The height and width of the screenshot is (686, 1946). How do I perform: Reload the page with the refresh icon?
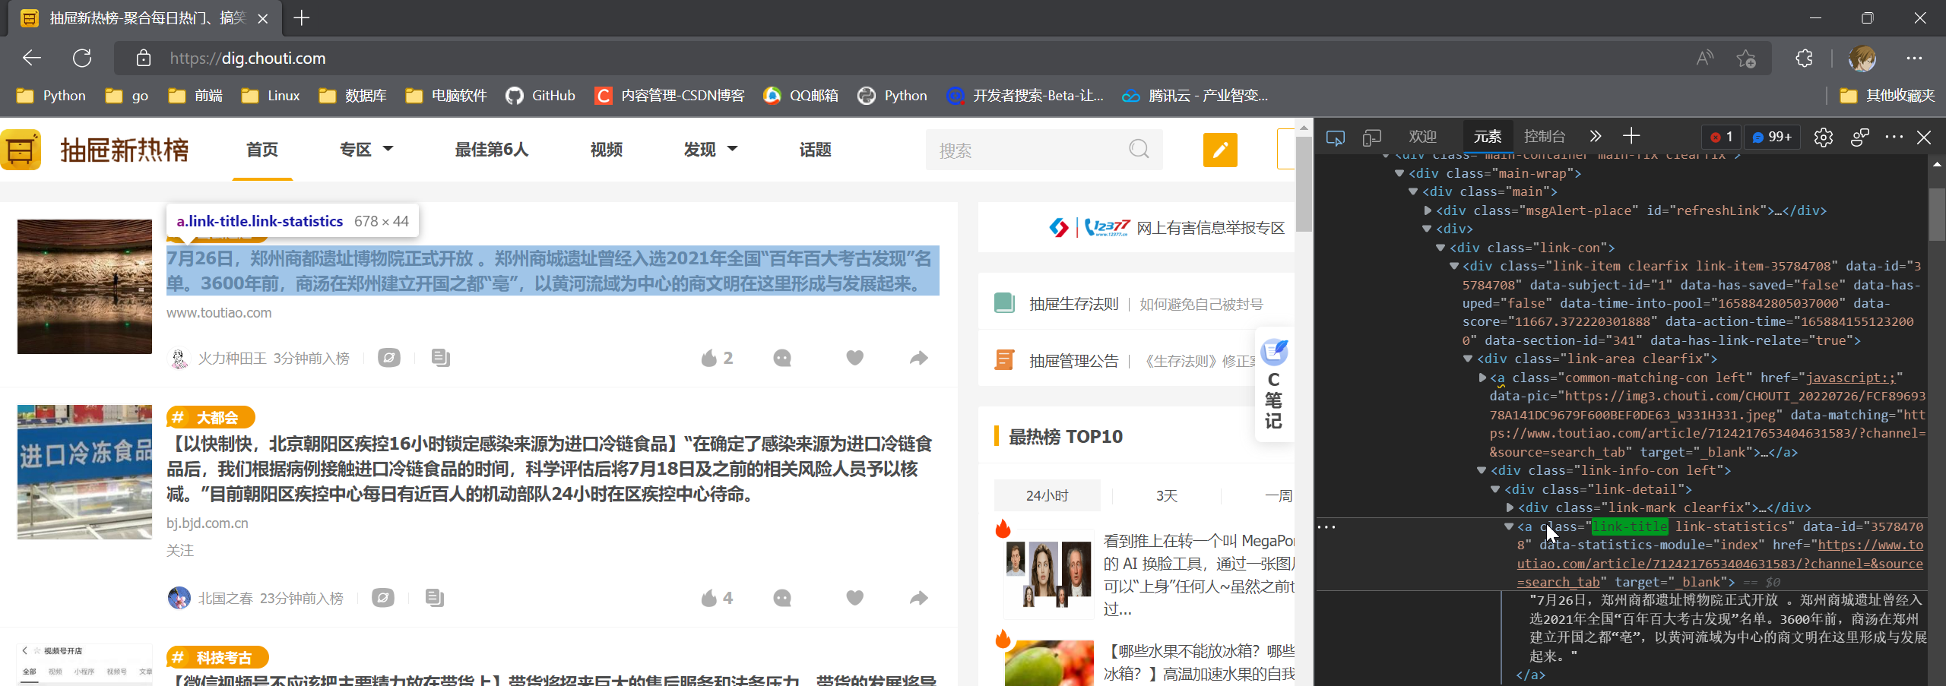coord(82,58)
